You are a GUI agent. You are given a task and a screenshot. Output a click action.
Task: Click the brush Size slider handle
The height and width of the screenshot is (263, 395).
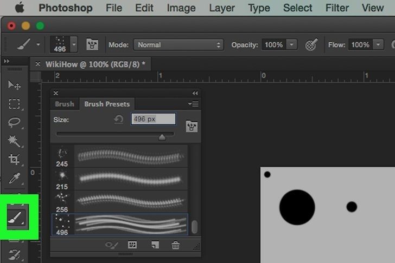click(x=162, y=138)
